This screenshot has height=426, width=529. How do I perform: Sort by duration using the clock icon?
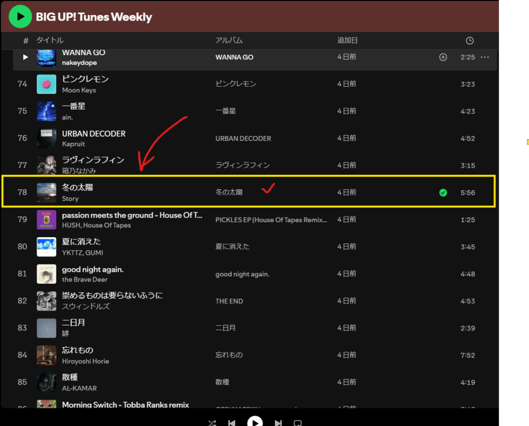[469, 41]
